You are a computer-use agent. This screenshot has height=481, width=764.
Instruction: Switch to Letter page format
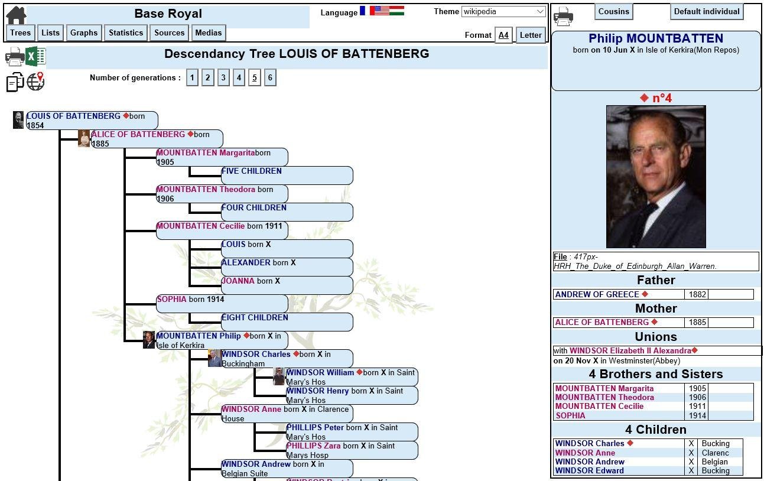click(x=530, y=35)
